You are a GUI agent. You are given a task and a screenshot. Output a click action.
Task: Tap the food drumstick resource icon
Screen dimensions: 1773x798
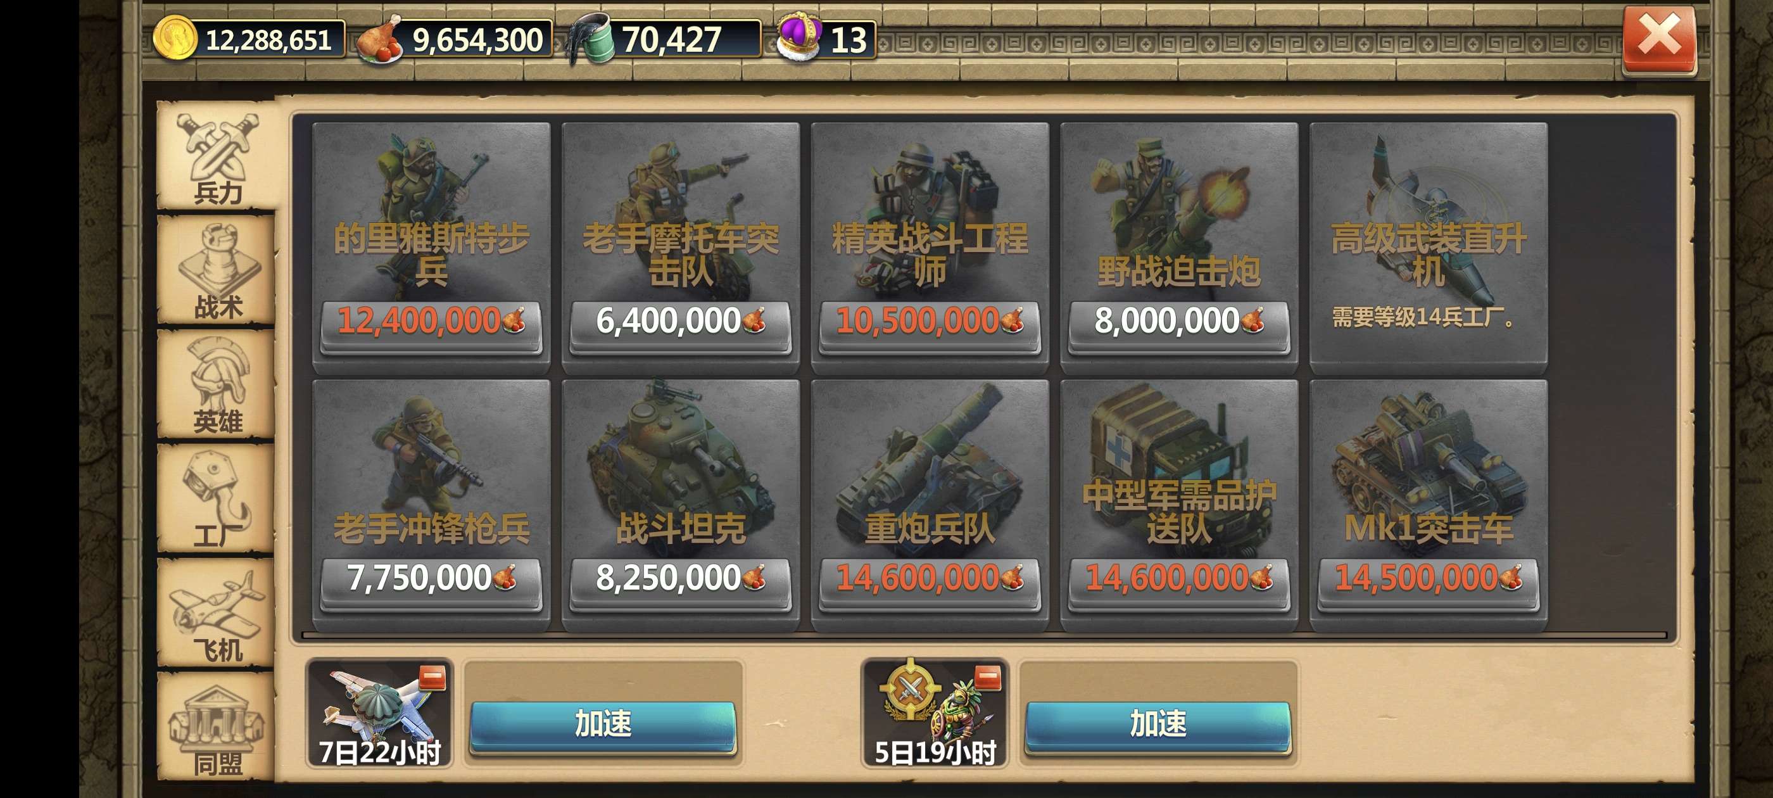[380, 40]
